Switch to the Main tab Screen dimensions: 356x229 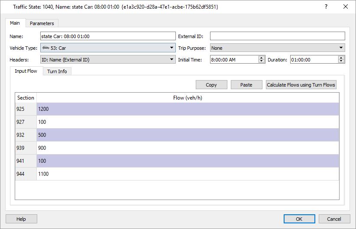[x=15, y=23]
